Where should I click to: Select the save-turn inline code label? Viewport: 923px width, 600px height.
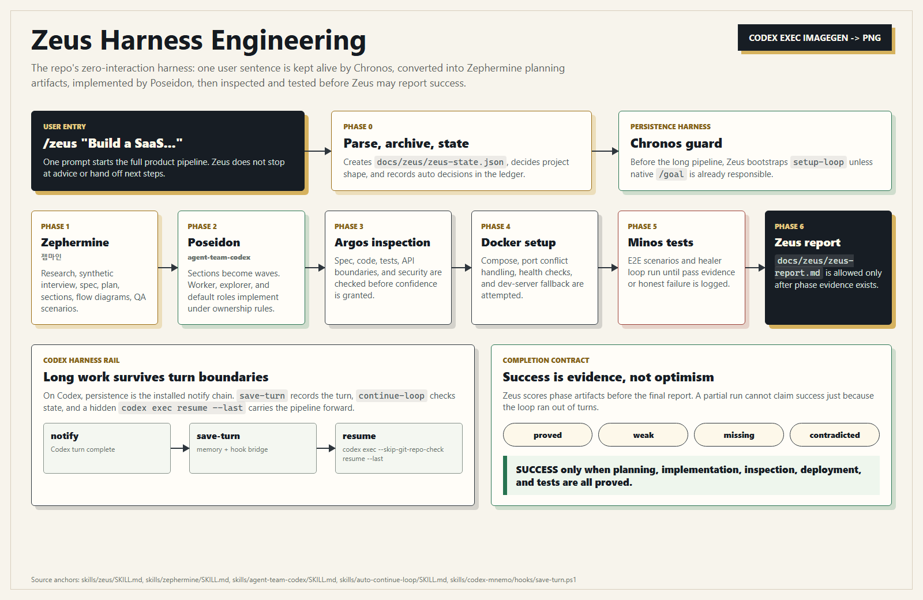[x=262, y=396]
